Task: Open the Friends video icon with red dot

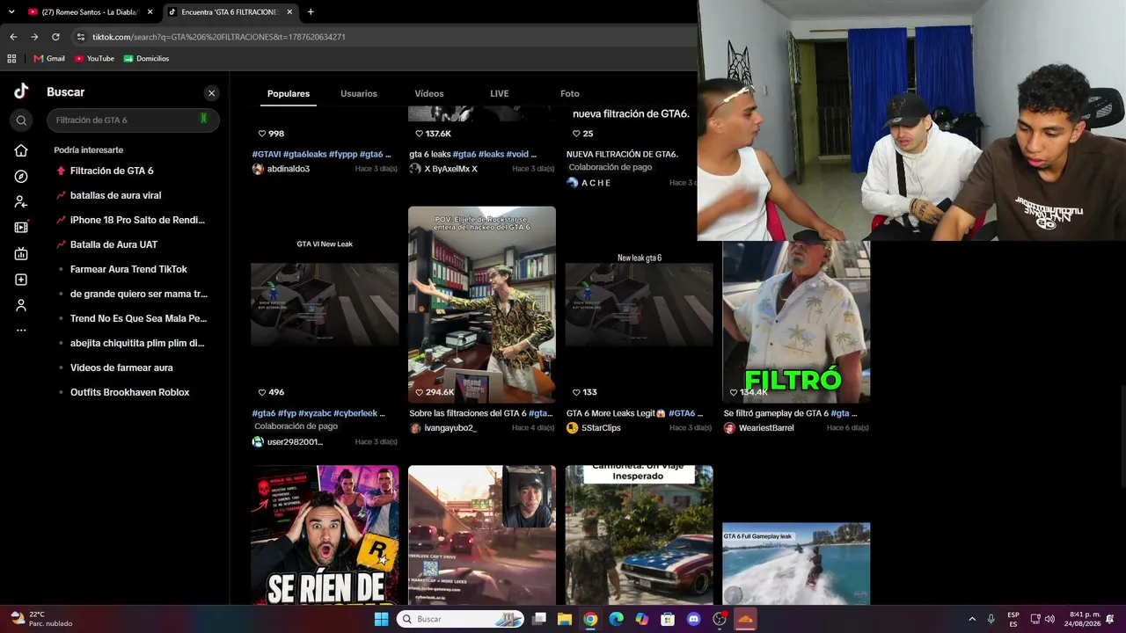Action: click(21, 228)
